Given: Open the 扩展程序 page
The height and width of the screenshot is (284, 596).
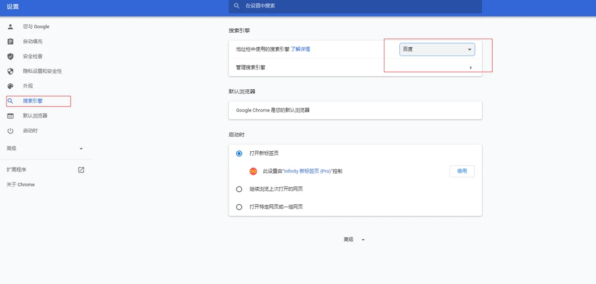Looking at the screenshot, I should [16, 170].
